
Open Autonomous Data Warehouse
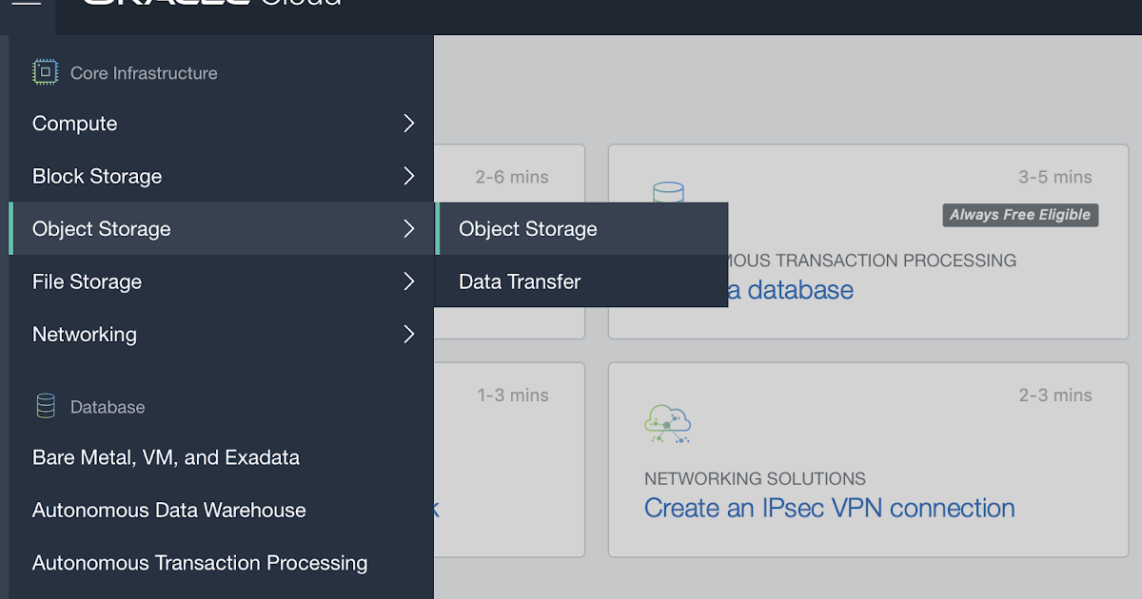[x=168, y=510]
